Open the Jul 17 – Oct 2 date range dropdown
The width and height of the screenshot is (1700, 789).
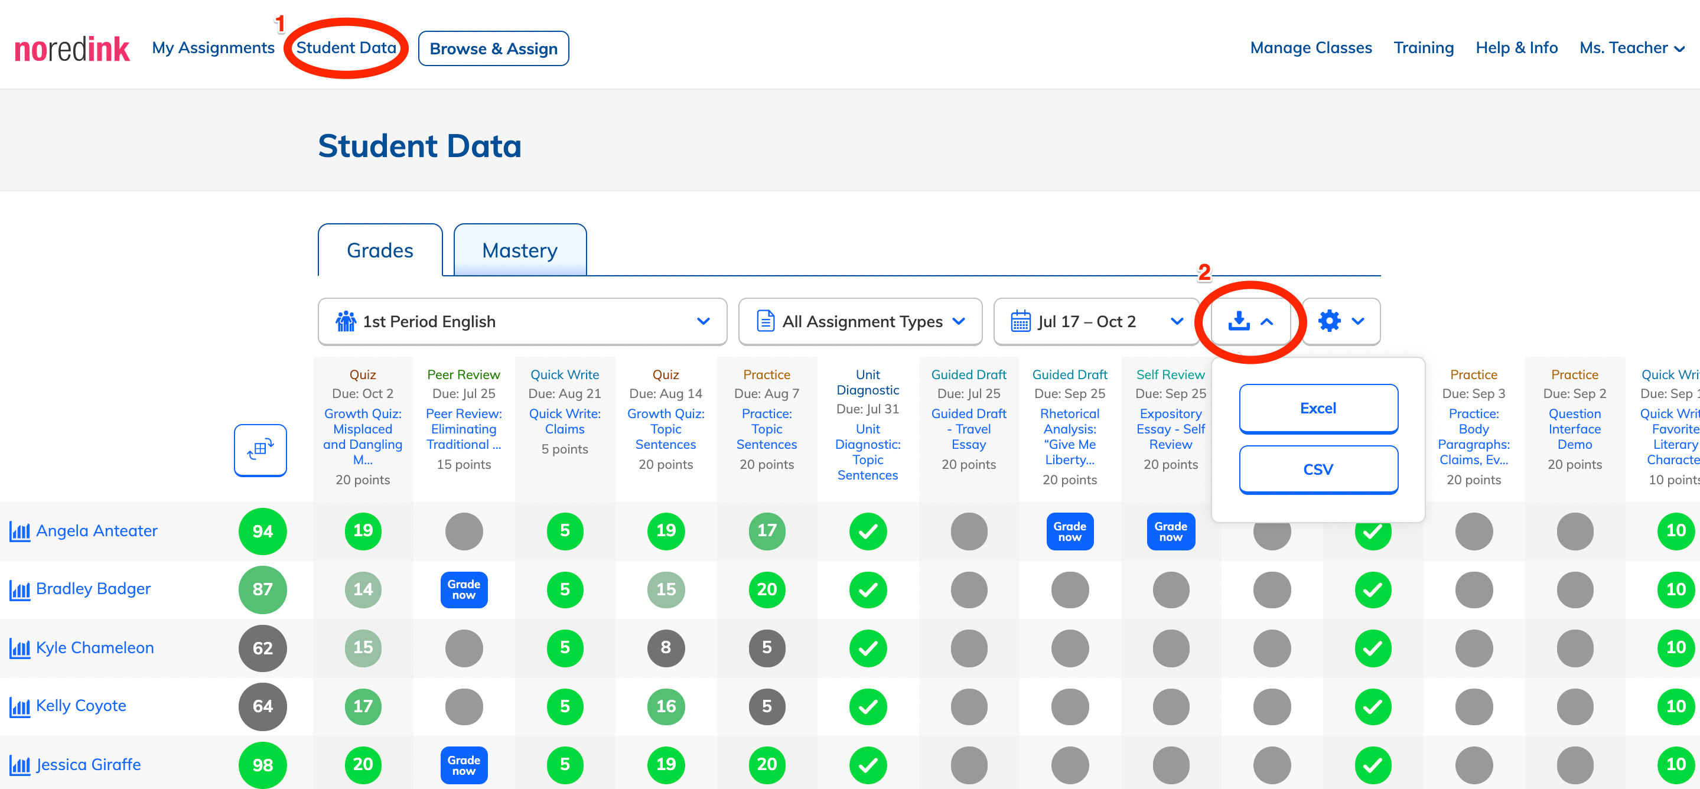1096,321
